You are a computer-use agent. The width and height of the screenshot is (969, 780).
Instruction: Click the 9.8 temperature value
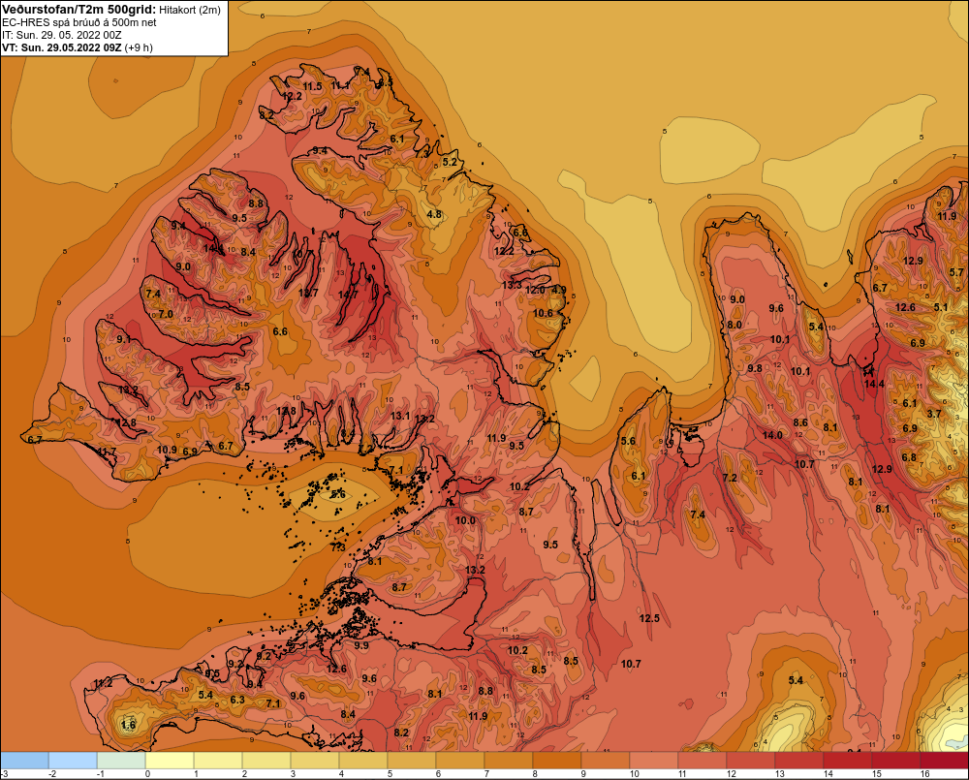tap(755, 368)
